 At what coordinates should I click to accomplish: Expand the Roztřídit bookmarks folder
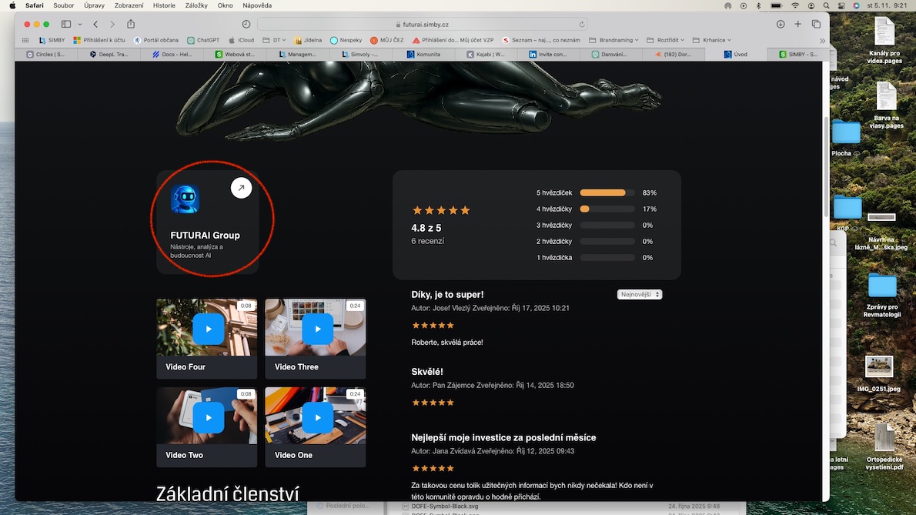click(x=665, y=40)
